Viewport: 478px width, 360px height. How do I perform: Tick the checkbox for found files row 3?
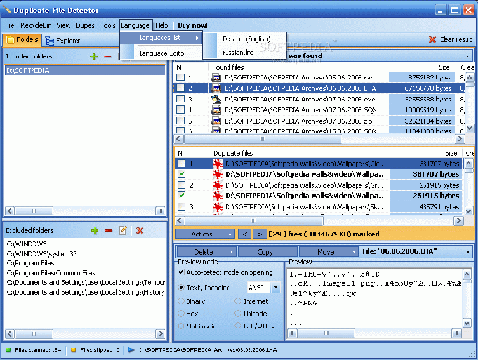(180, 99)
